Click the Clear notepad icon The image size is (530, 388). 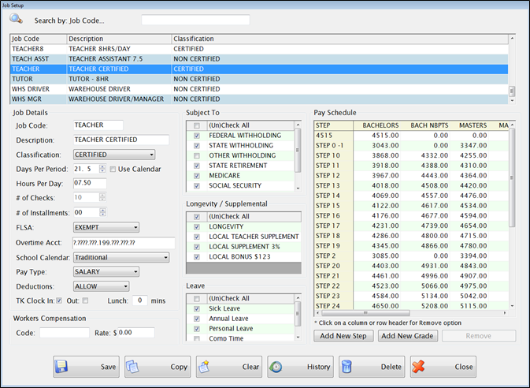(204, 367)
